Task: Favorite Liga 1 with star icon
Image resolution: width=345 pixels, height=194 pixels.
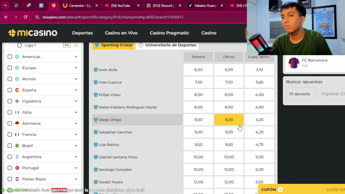Action: click(x=76, y=45)
